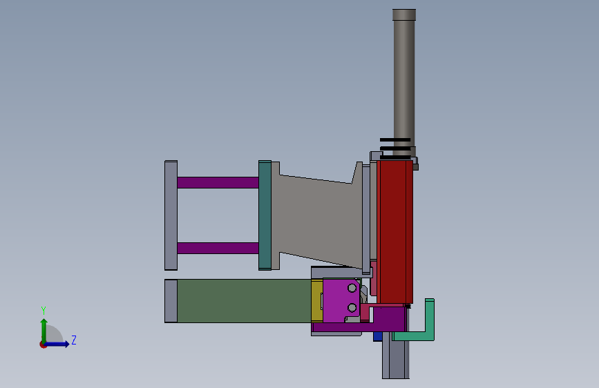The height and width of the screenshot is (388, 599).
Task: Click the small gray end plate beside green block
Action: (x=171, y=301)
